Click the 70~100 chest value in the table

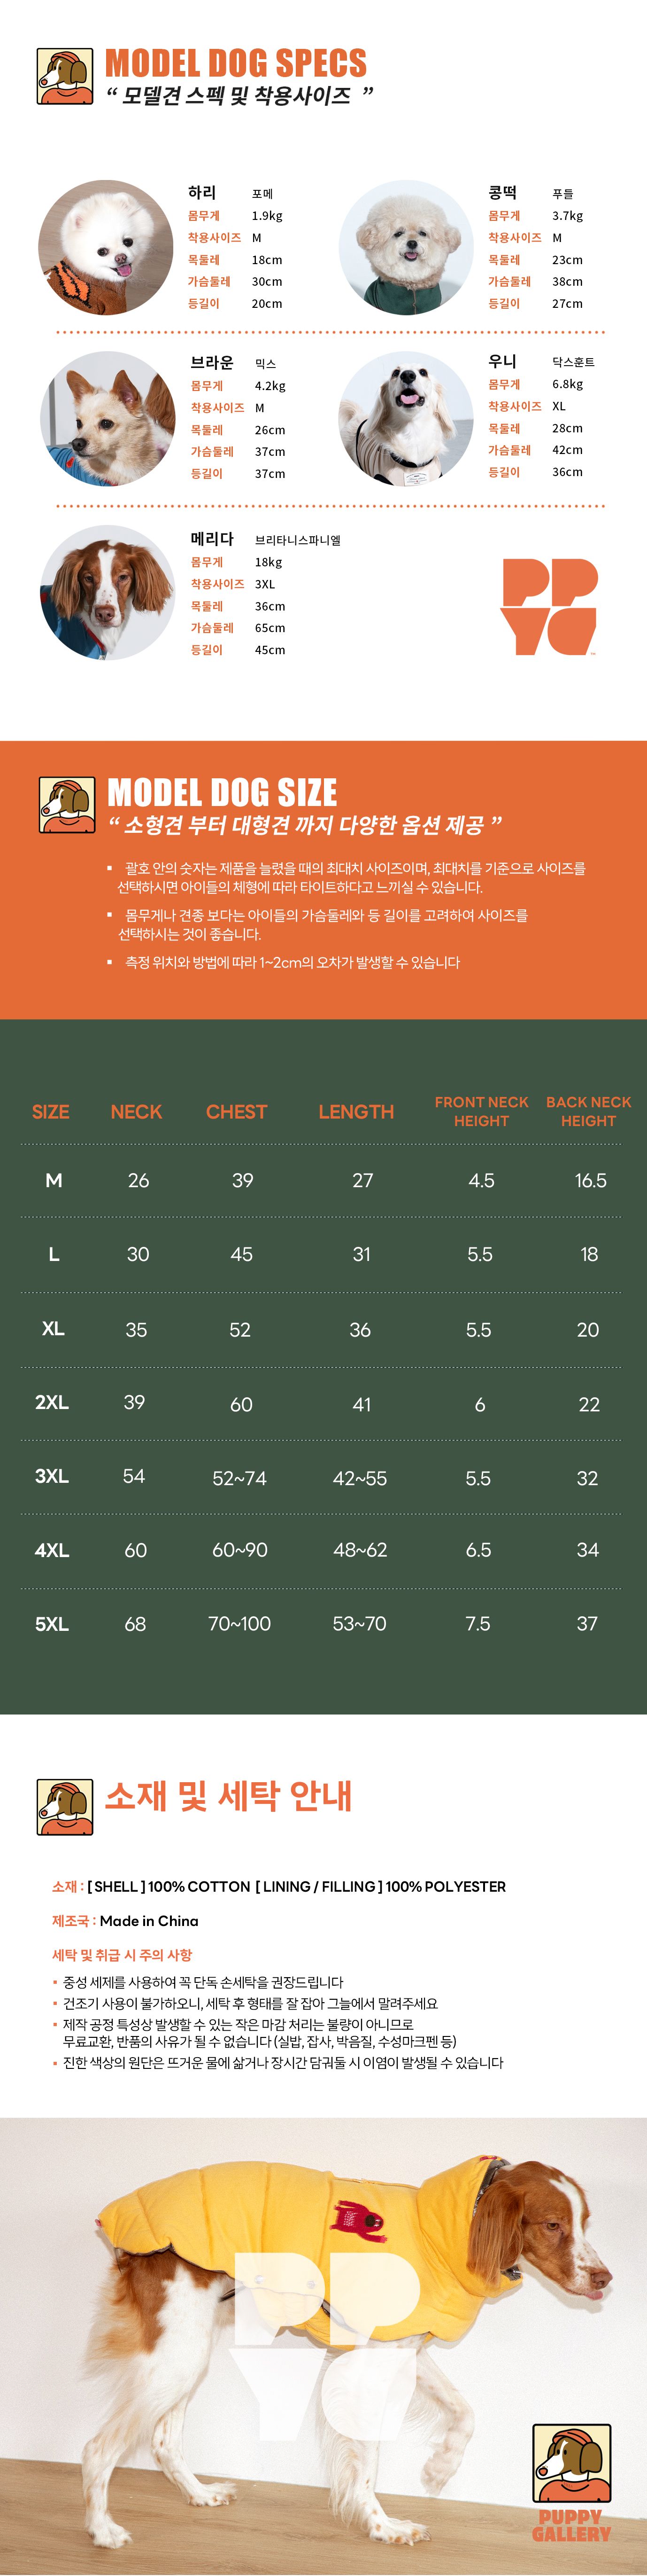(x=239, y=1624)
